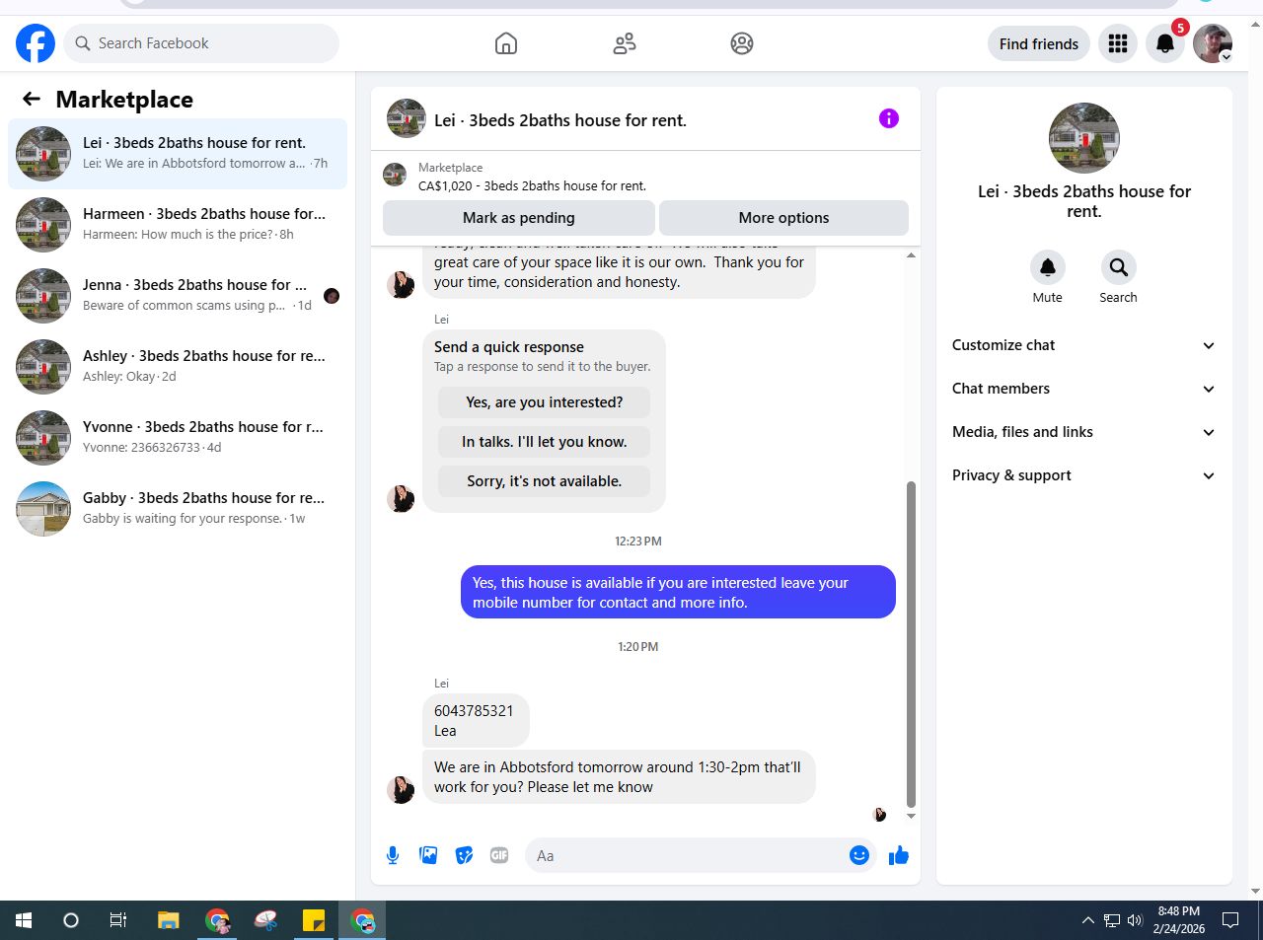Open the large listing photo in right panel
1263x940 pixels.
click(x=1084, y=138)
